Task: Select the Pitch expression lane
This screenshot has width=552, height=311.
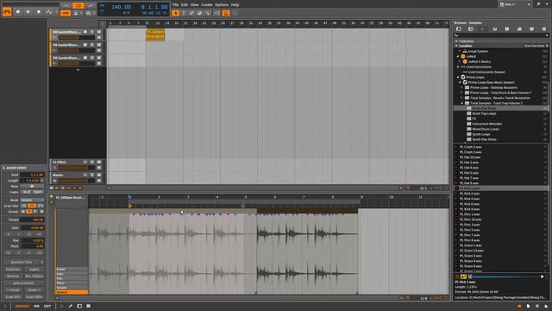Action: pos(72,283)
